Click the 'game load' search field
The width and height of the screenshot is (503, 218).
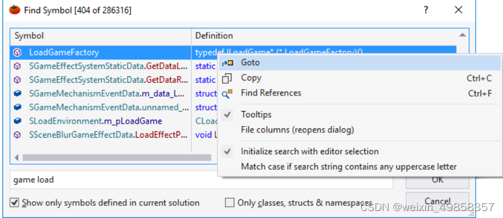click(x=201, y=180)
